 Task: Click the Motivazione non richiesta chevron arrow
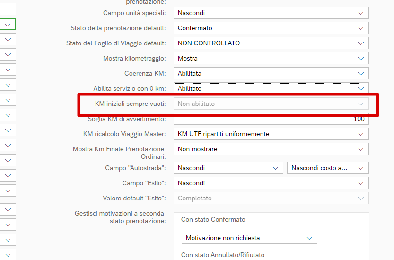coord(310,238)
